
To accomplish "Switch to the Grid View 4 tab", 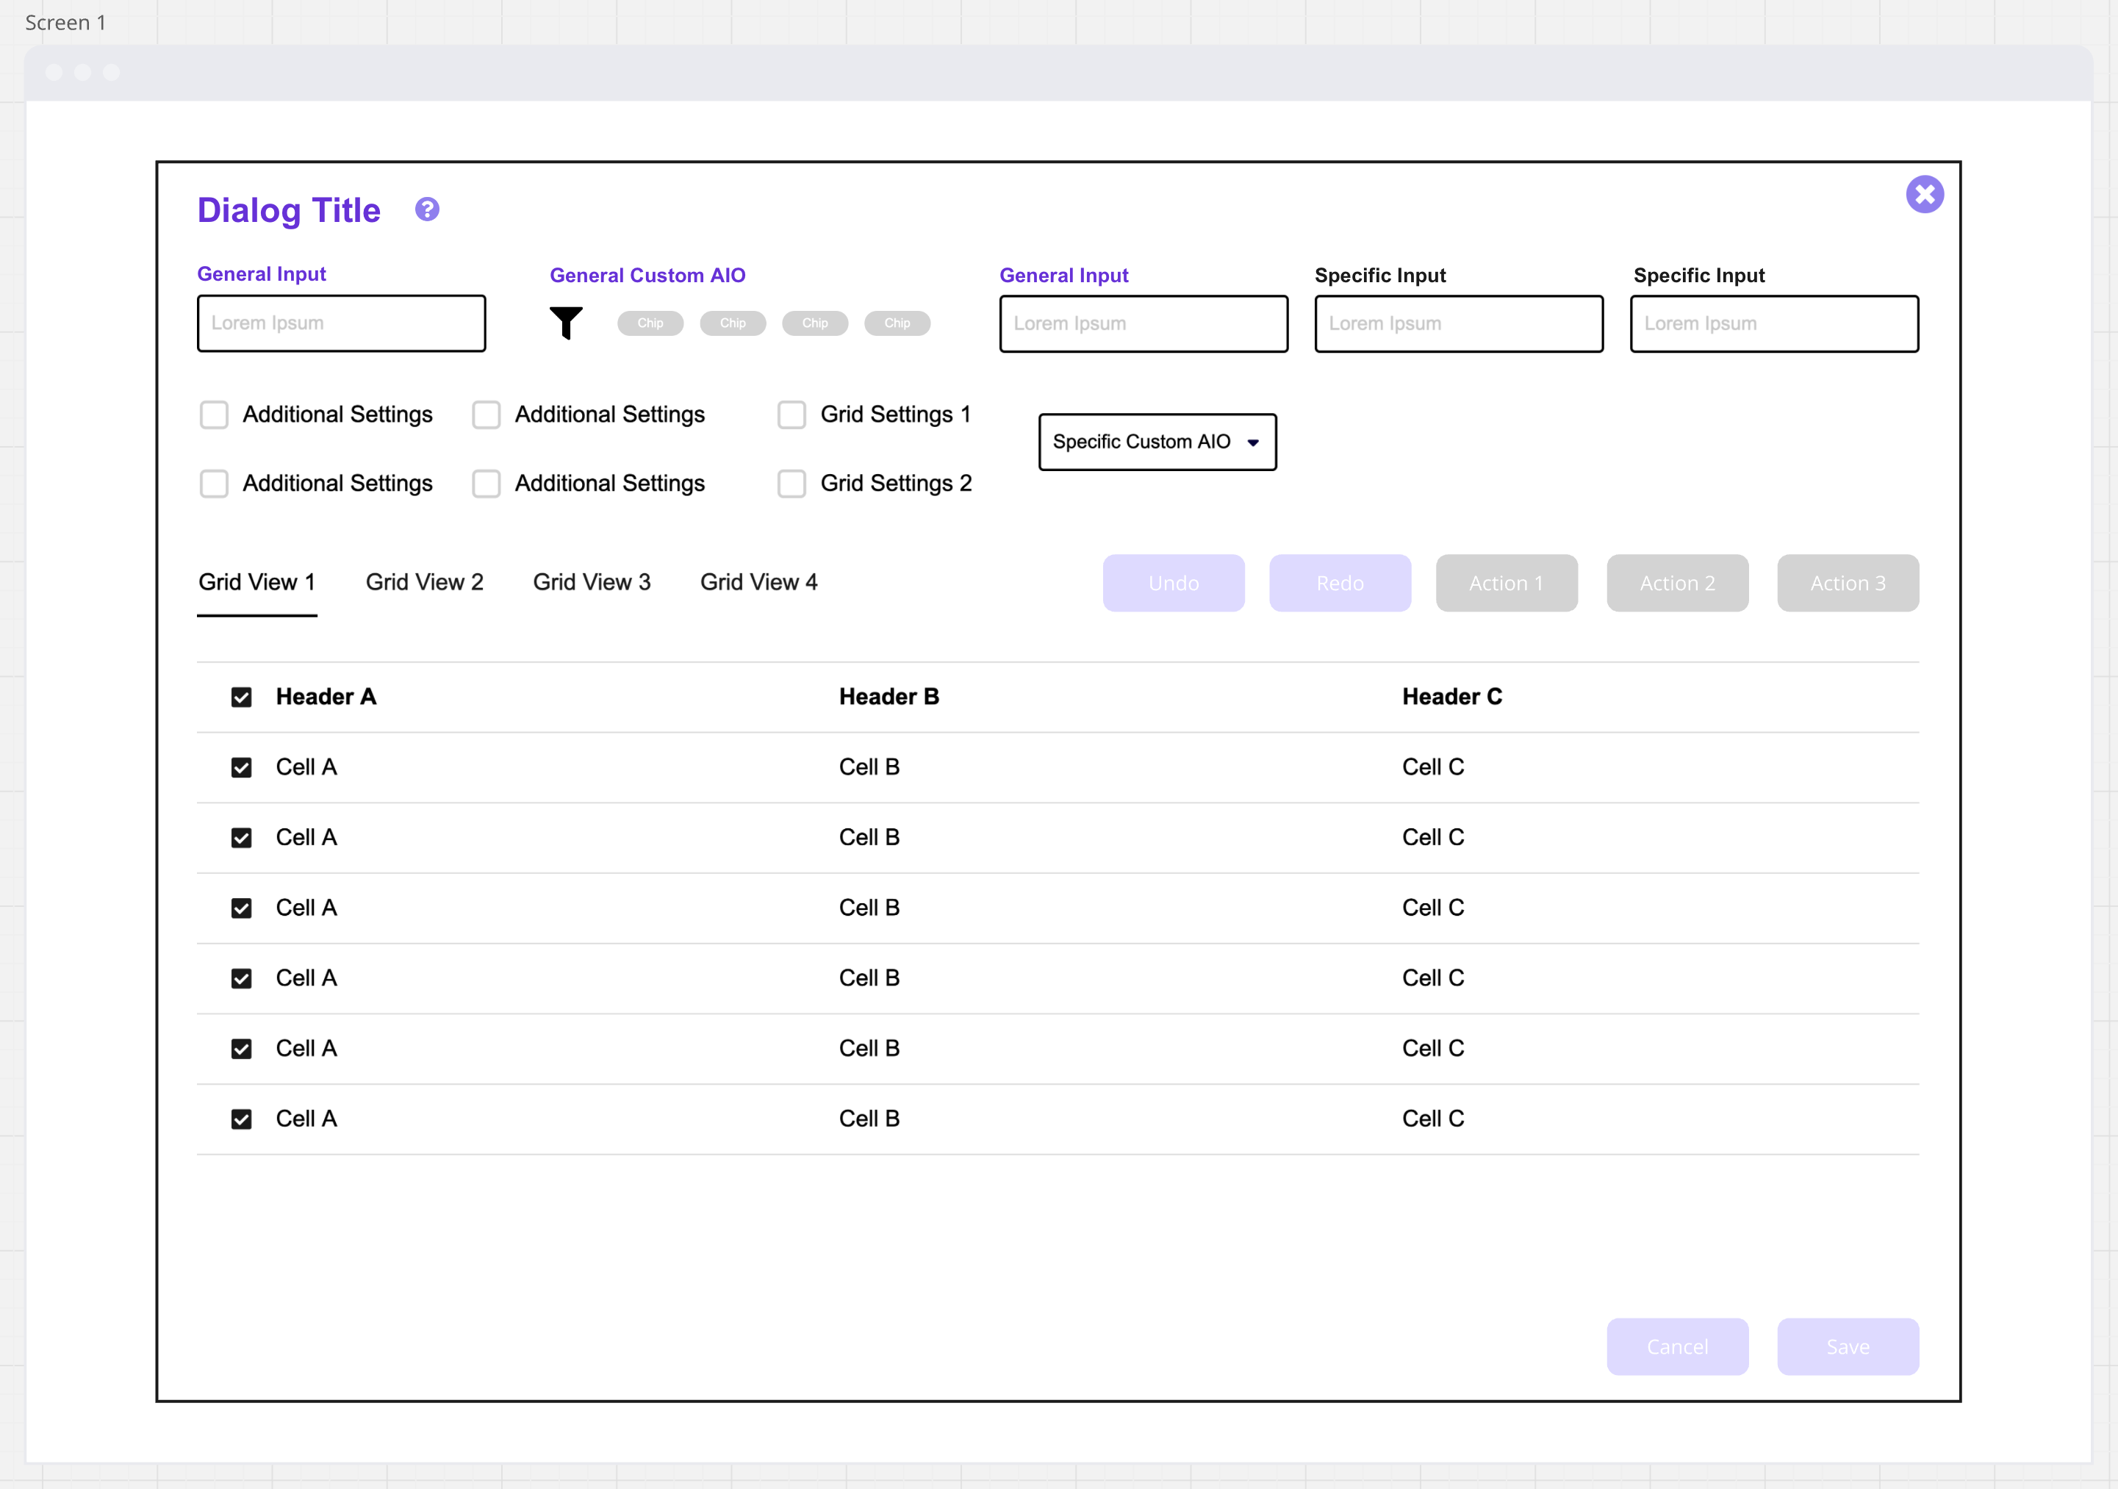I will [x=758, y=582].
